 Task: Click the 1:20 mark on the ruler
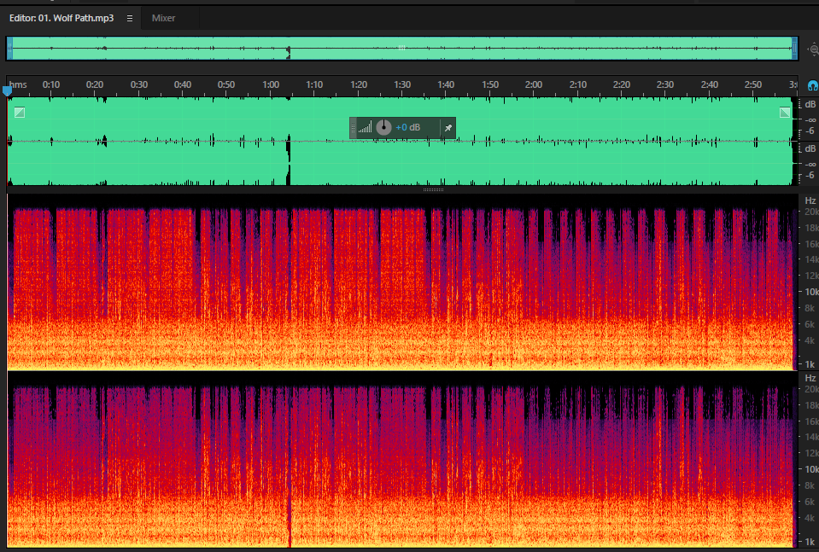click(359, 84)
